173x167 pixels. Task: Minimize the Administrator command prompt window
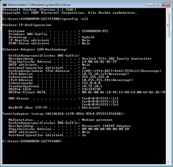coord(149,5)
